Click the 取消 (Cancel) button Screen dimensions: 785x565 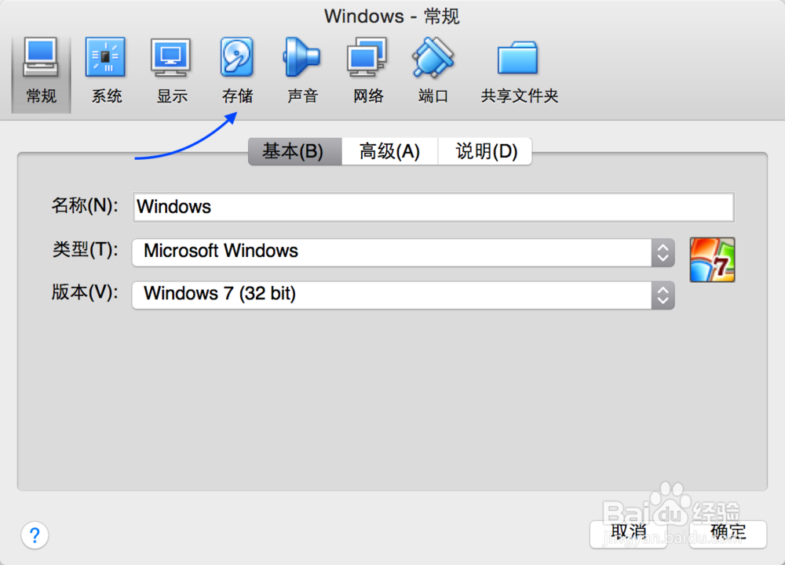[x=627, y=532]
